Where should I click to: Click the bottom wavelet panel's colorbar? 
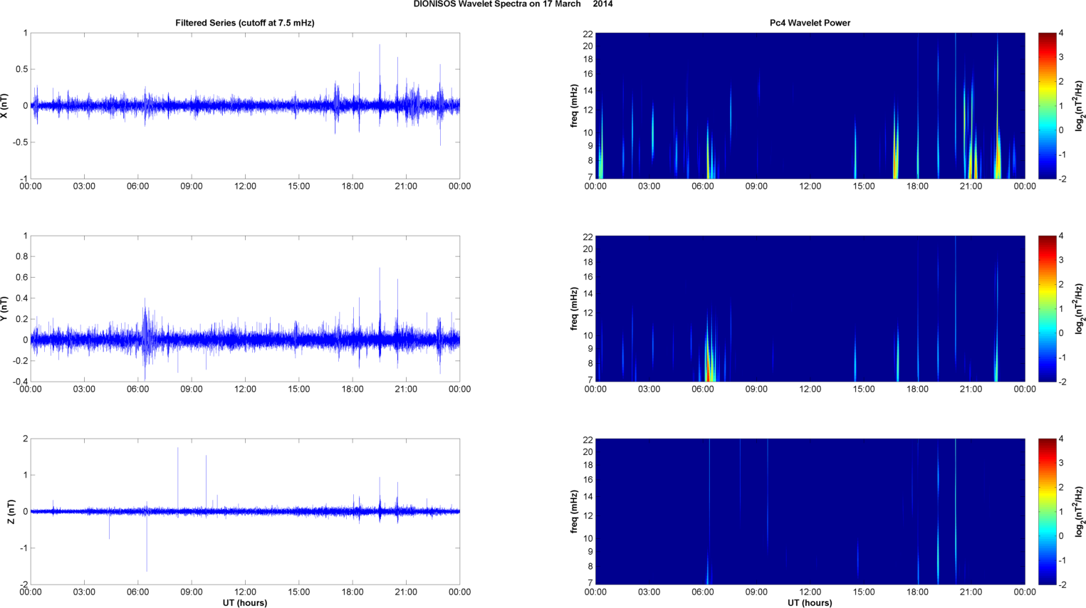click(x=1046, y=511)
